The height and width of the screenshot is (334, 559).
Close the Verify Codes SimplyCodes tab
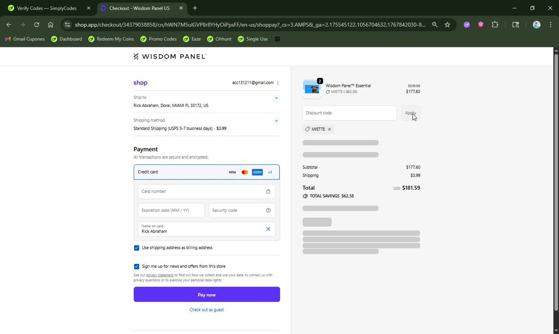(88, 8)
